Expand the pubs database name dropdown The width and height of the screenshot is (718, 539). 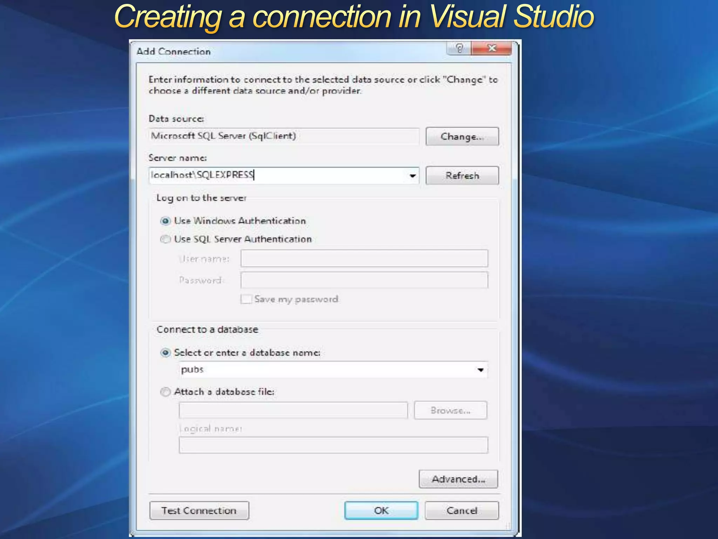click(x=480, y=370)
